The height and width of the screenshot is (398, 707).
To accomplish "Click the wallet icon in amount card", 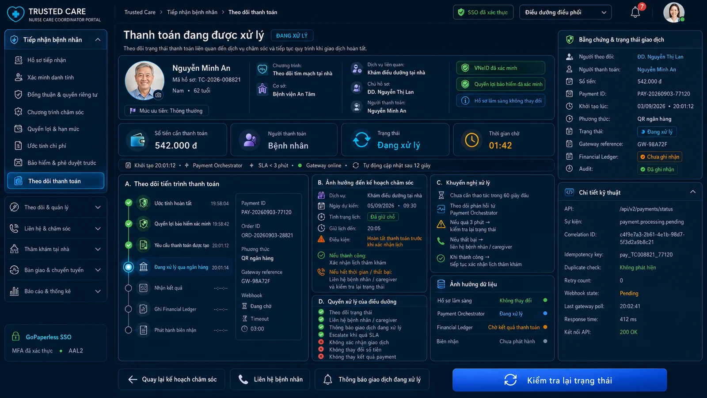I will tap(138, 140).
